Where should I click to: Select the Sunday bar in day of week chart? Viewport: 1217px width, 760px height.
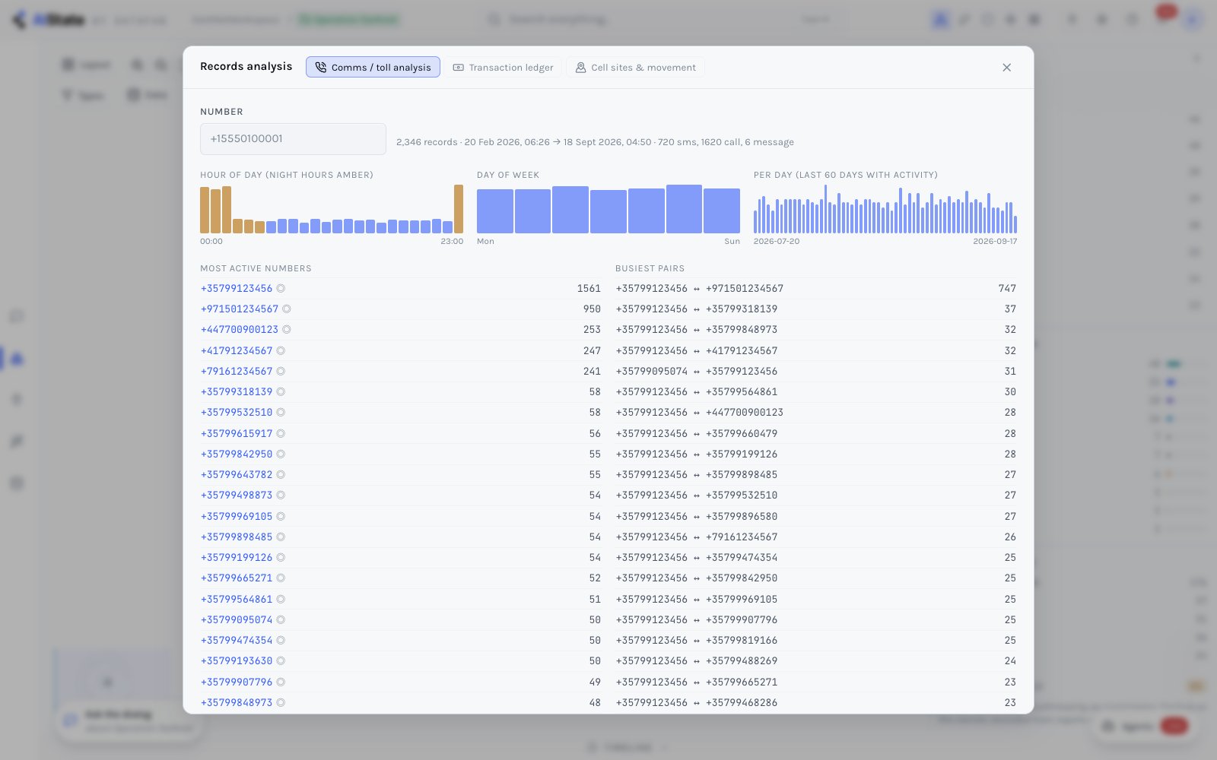722,211
